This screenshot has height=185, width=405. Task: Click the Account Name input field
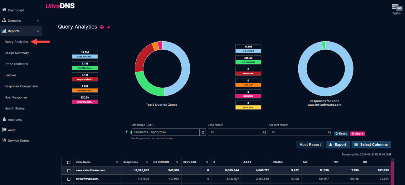click(x=298, y=132)
